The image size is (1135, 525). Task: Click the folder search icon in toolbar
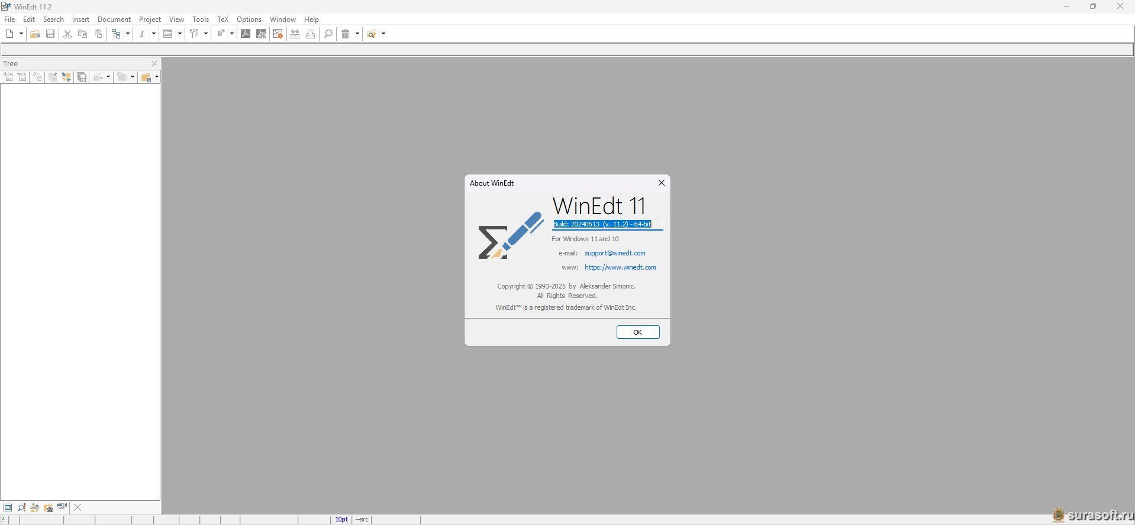[372, 34]
